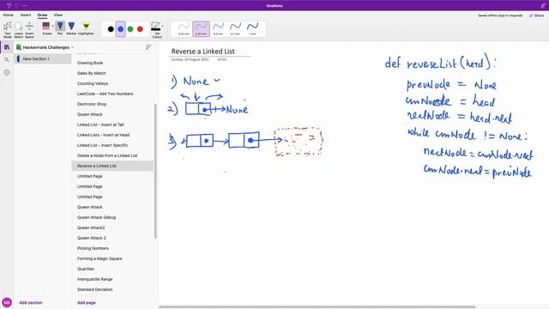Click the page list vertical scrollbar
Image resolution: width=549 pixels, height=309 pixels.
(x=155, y=171)
